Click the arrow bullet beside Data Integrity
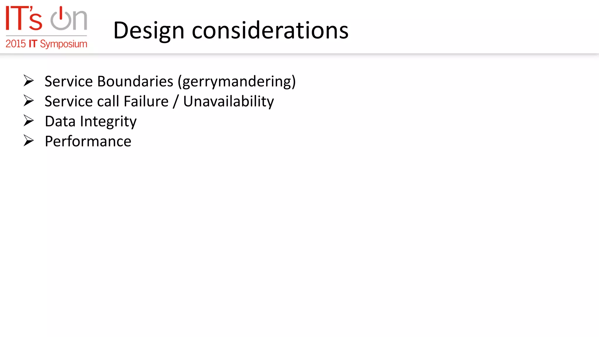 29,121
